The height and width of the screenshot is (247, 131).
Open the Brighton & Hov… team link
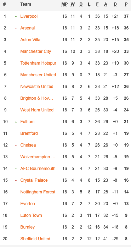click(37, 98)
